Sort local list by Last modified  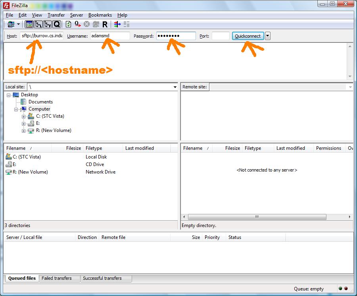pos(147,148)
